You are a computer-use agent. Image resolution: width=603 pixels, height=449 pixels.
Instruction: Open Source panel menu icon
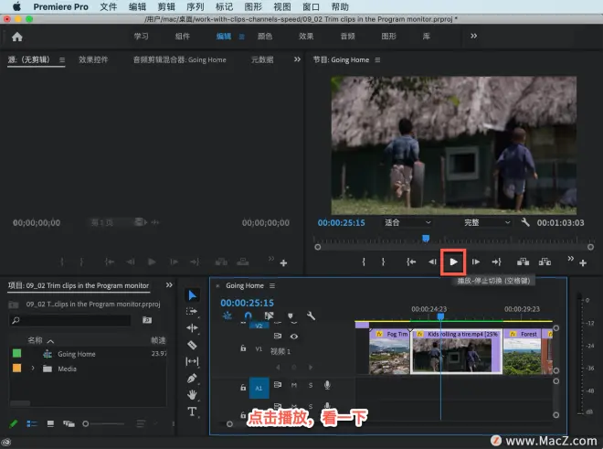pos(62,60)
